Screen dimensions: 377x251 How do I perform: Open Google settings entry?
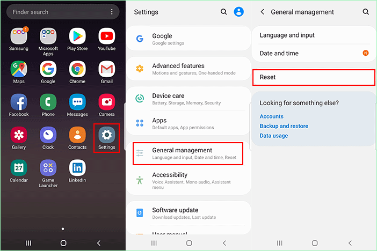coord(189,39)
